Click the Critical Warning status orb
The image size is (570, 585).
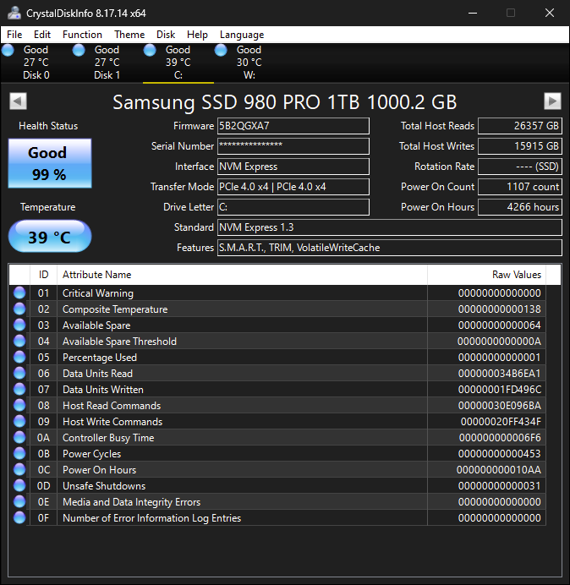point(19,292)
